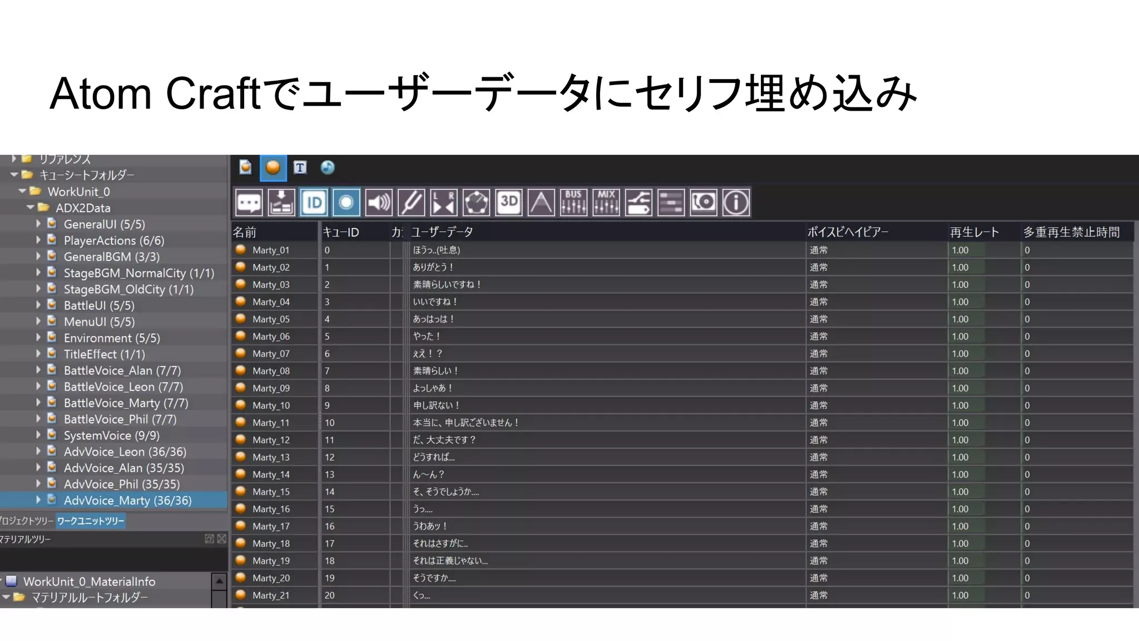Switch to the ワークユニットツリー tab
This screenshot has width=1139, height=641.
[91, 521]
